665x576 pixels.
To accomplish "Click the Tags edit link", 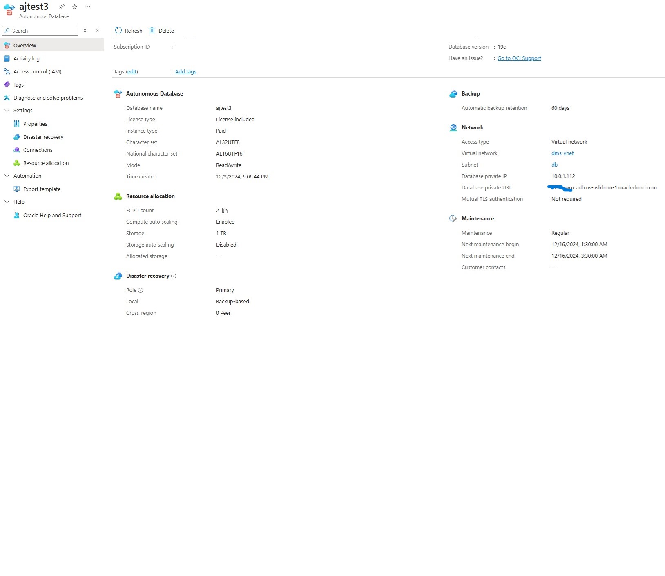I will click(x=132, y=72).
